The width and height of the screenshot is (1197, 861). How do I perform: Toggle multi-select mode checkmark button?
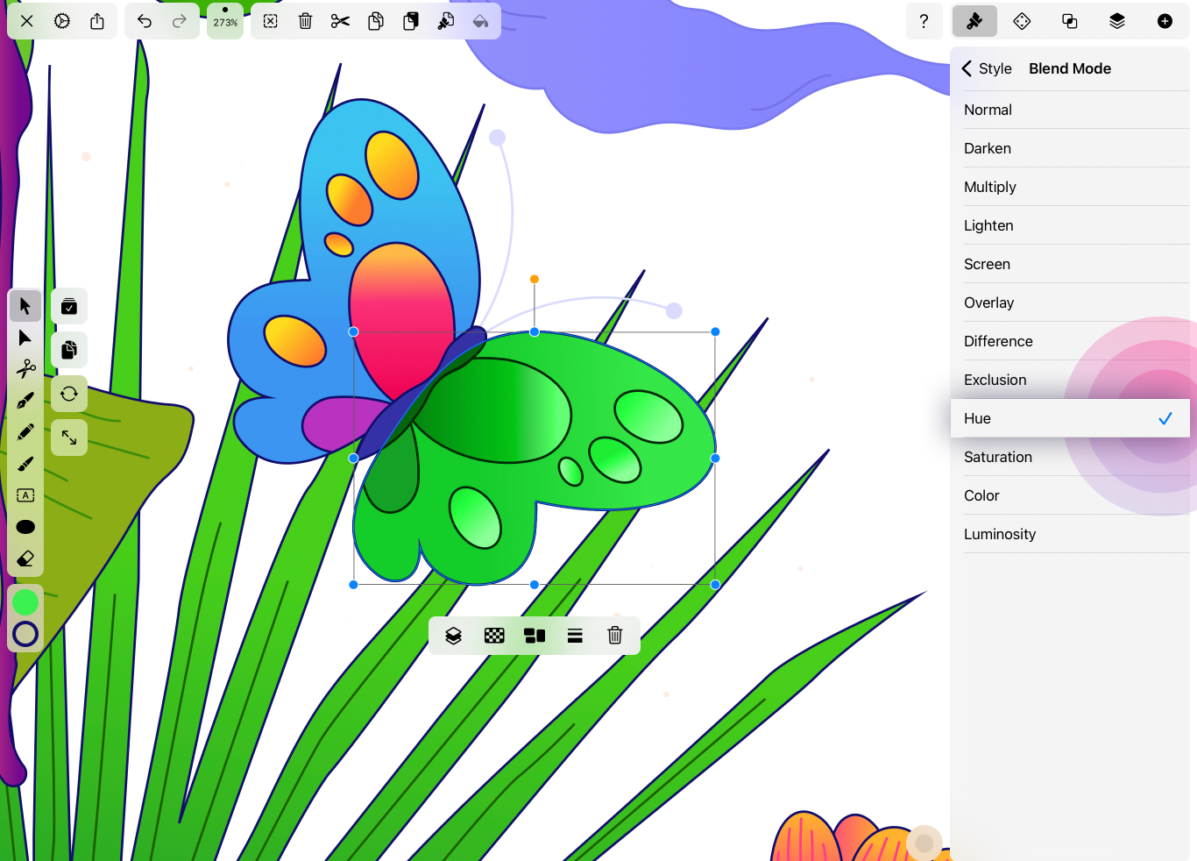(69, 306)
